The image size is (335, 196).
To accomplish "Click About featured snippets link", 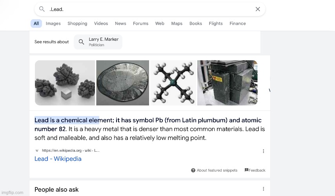I will point(217,171).
